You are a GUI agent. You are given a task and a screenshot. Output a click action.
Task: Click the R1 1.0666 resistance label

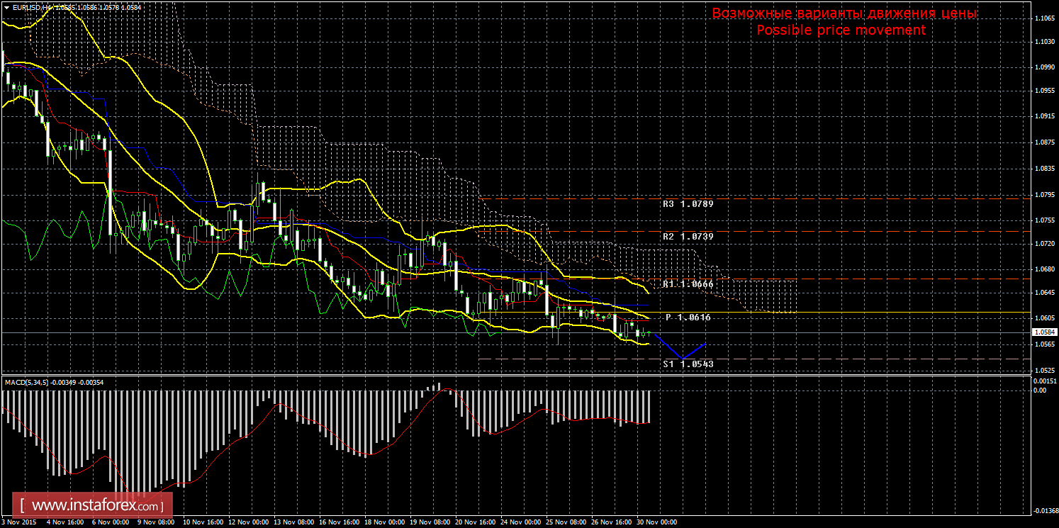coord(688,284)
